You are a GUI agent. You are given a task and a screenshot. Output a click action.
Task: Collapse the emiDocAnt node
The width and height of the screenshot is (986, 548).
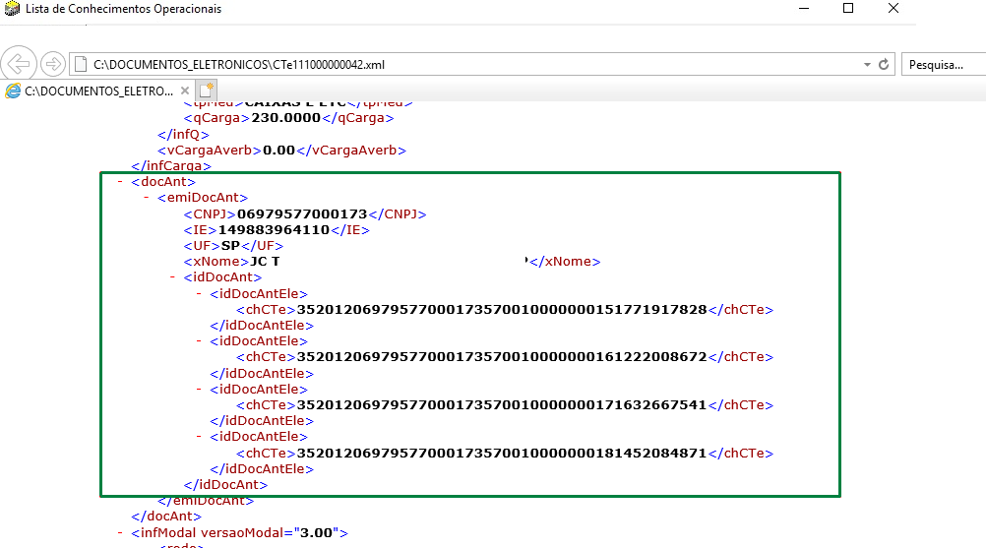(x=147, y=198)
